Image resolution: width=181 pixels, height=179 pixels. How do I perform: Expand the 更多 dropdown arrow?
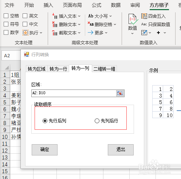pyautogui.click(x=106, y=33)
